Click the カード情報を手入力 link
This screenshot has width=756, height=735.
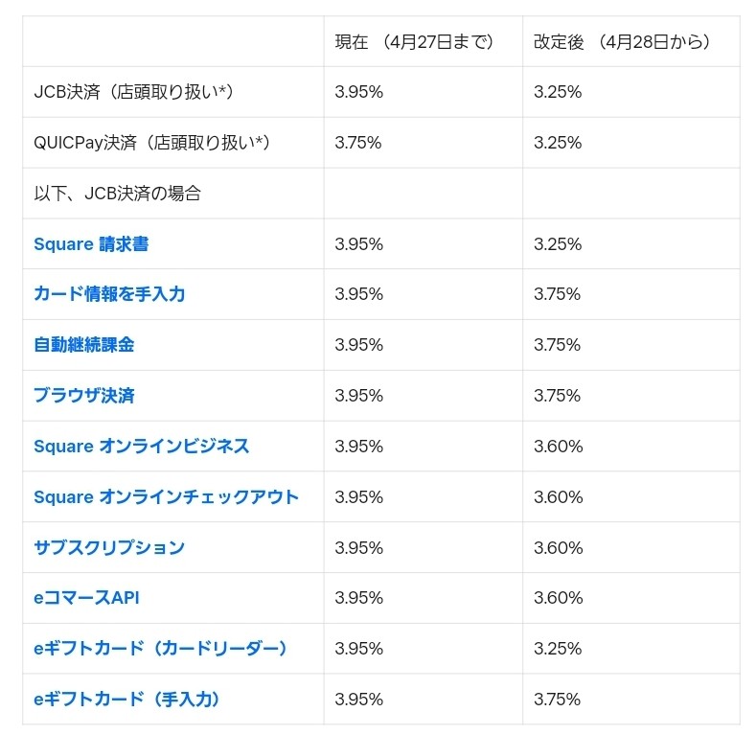pos(109,294)
